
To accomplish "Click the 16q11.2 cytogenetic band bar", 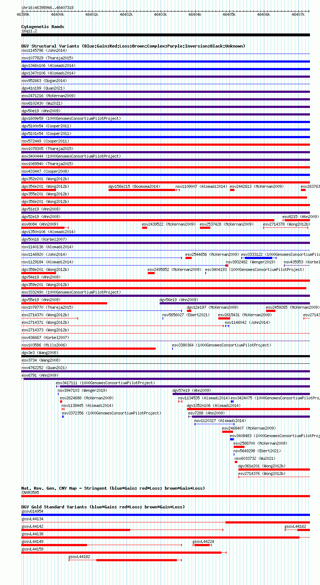I will point(165,35).
